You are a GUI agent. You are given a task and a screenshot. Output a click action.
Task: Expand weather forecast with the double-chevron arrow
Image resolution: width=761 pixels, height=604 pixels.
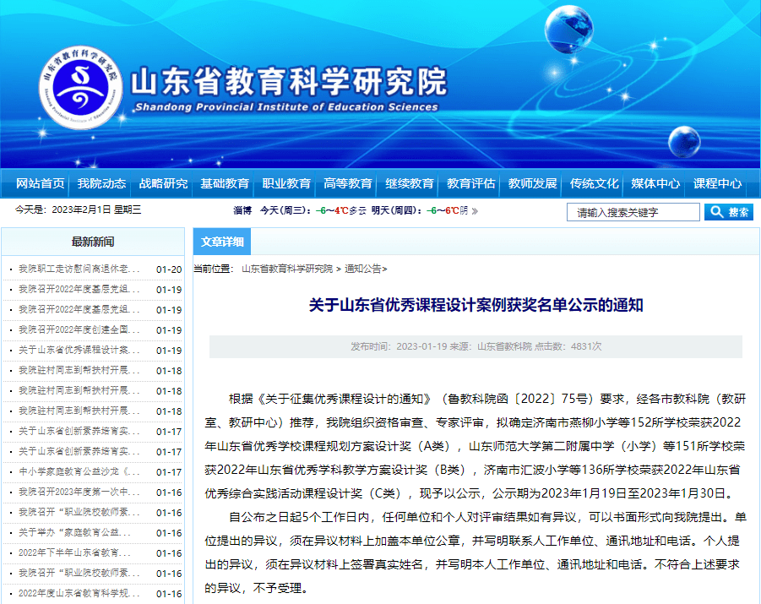(x=475, y=210)
